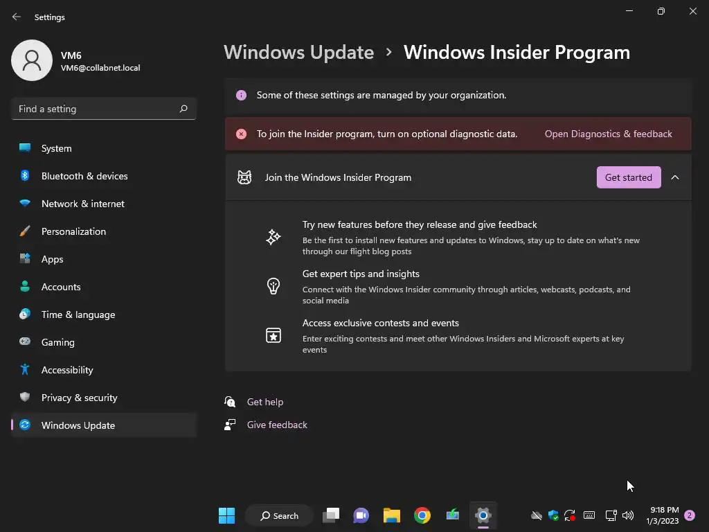Open the System settings category
The width and height of the screenshot is (709, 532).
104,148
